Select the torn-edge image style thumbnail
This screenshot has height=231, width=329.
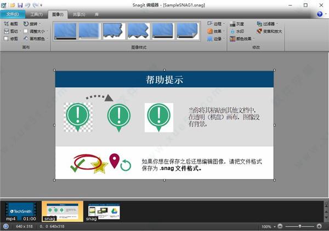[114, 31]
